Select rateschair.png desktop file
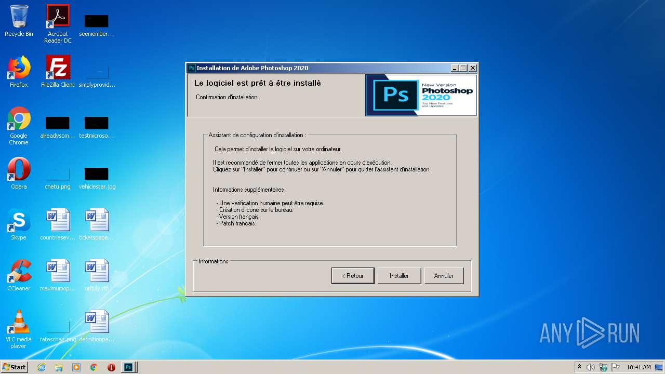The image size is (665, 374). (58, 331)
